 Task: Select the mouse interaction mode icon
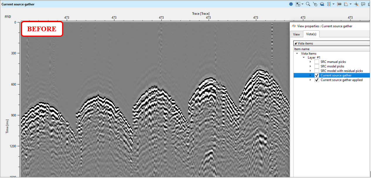pos(315,4)
